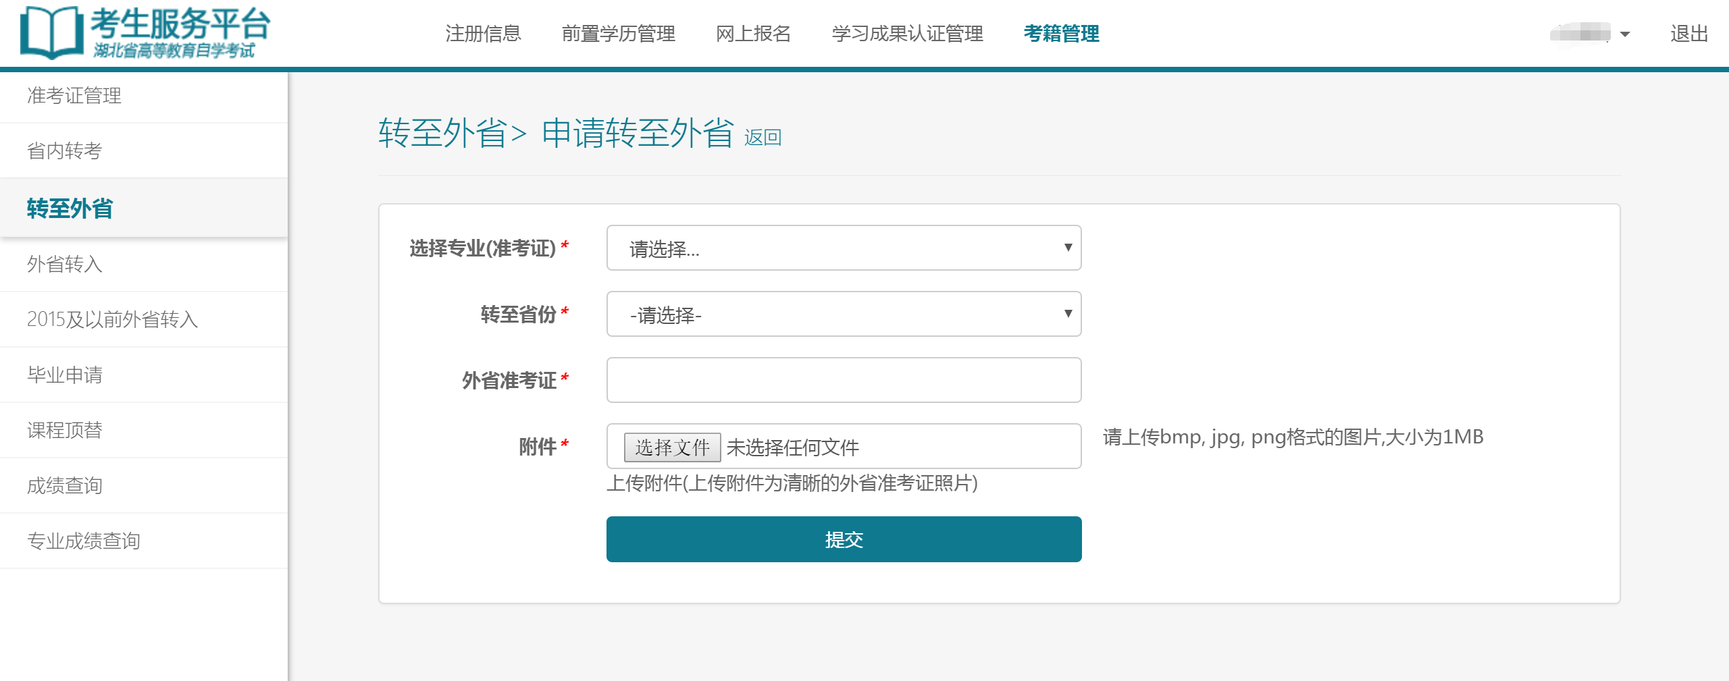Select 省内转考 from sidebar
This screenshot has height=681, width=1729.
tap(65, 151)
